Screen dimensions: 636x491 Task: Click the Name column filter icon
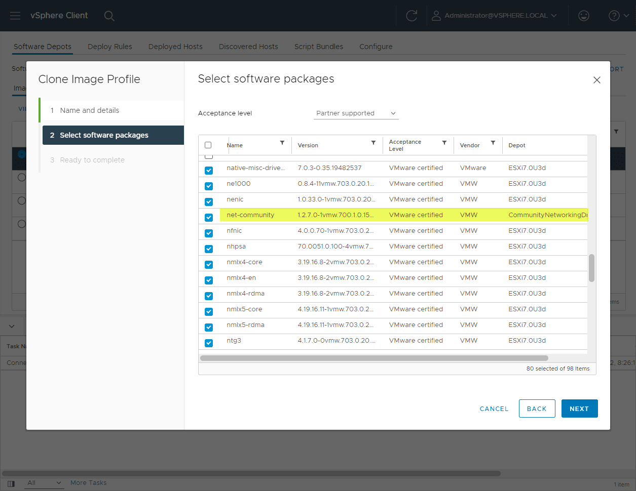[282, 143]
